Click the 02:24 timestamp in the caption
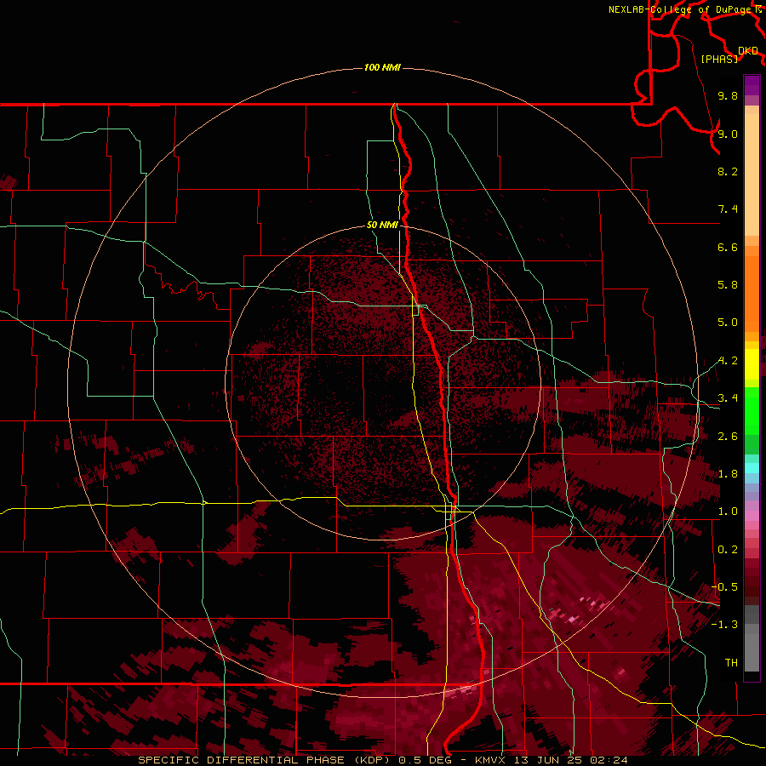766x766 pixels. (x=609, y=760)
